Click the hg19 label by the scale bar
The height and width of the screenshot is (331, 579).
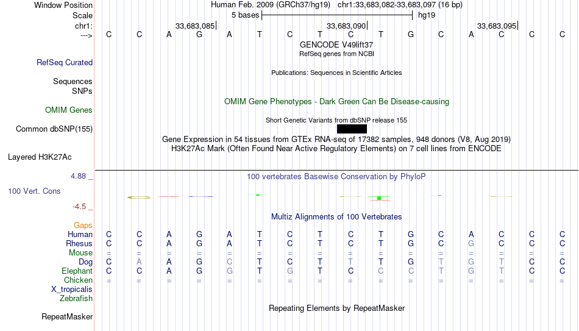click(x=427, y=15)
